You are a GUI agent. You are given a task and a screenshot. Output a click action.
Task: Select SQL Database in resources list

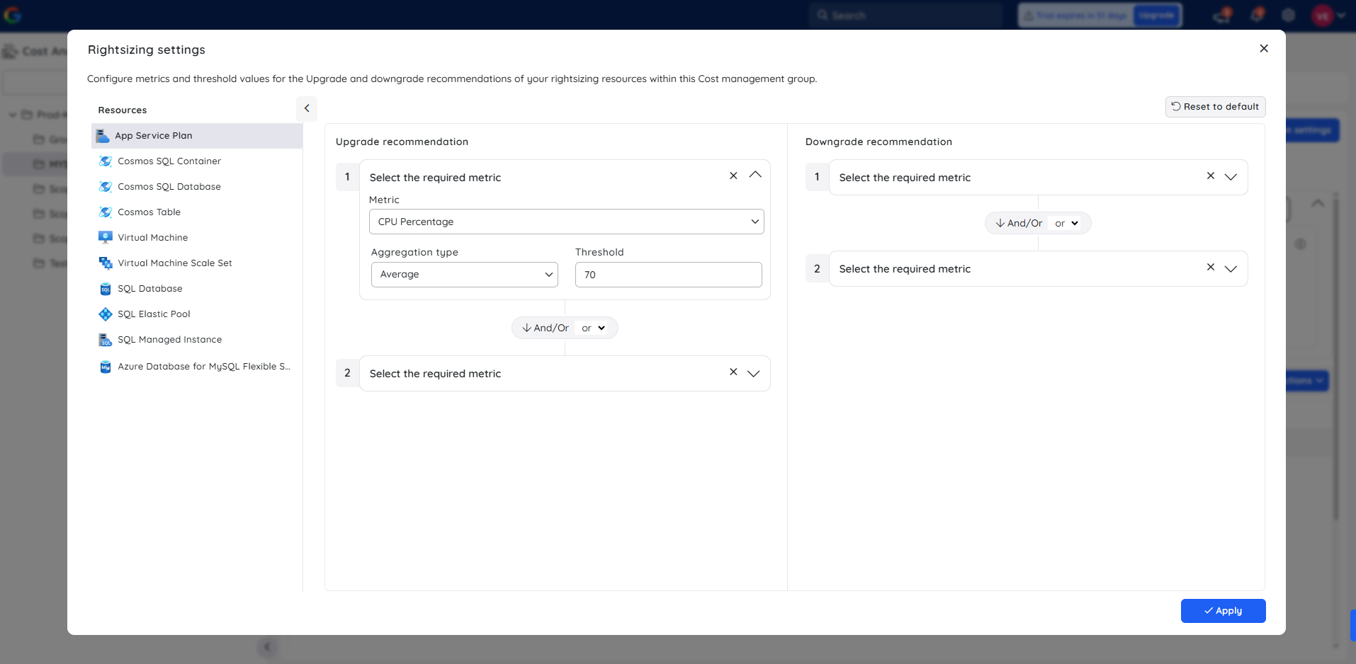197,289
